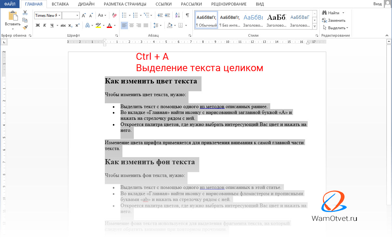
Task: Center align the text
Action: tap(132, 25)
